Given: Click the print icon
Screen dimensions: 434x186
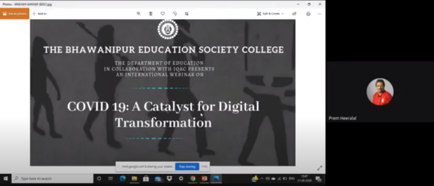Looking at the screenshot, I should tap(308, 13).
